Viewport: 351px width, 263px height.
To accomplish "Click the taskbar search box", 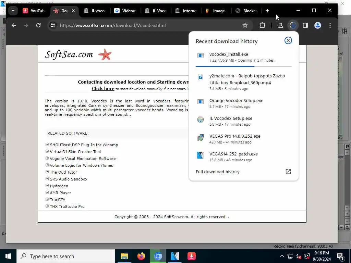I will [66, 256].
